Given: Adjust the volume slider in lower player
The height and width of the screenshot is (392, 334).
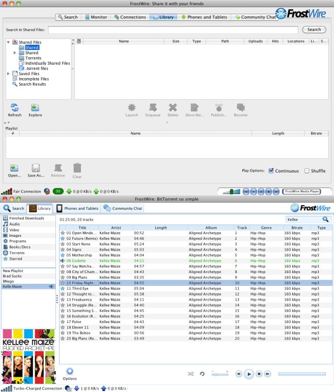Looking at the screenshot, I should (x=220, y=374).
